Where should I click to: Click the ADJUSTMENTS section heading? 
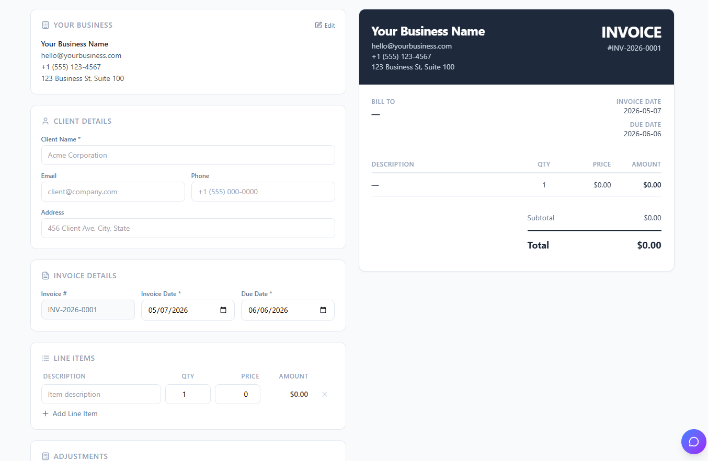point(81,456)
